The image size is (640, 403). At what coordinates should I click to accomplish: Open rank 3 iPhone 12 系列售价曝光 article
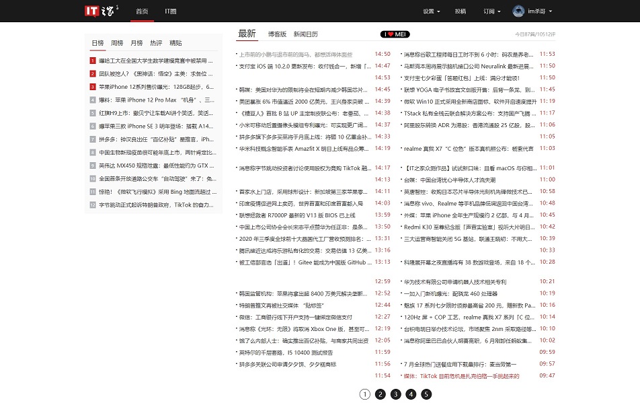coord(156,87)
